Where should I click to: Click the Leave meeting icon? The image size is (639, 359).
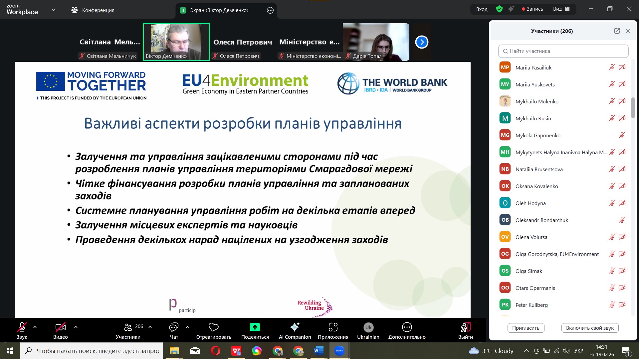[465, 327]
